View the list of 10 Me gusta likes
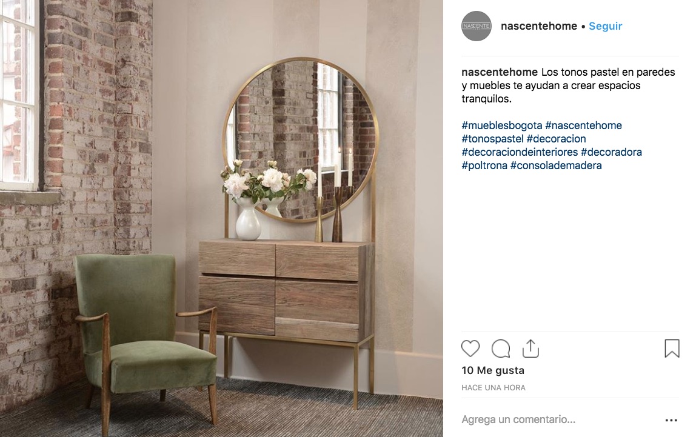Viewport: 696px width, 437px height. pos(493,370)
